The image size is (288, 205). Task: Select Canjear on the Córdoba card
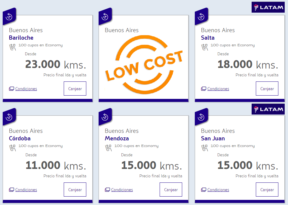[75, 190]
